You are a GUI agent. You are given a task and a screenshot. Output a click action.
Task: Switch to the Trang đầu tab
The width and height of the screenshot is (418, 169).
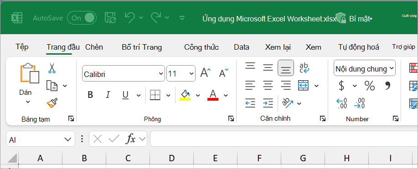pyautogui.click(x=63, y=47)
